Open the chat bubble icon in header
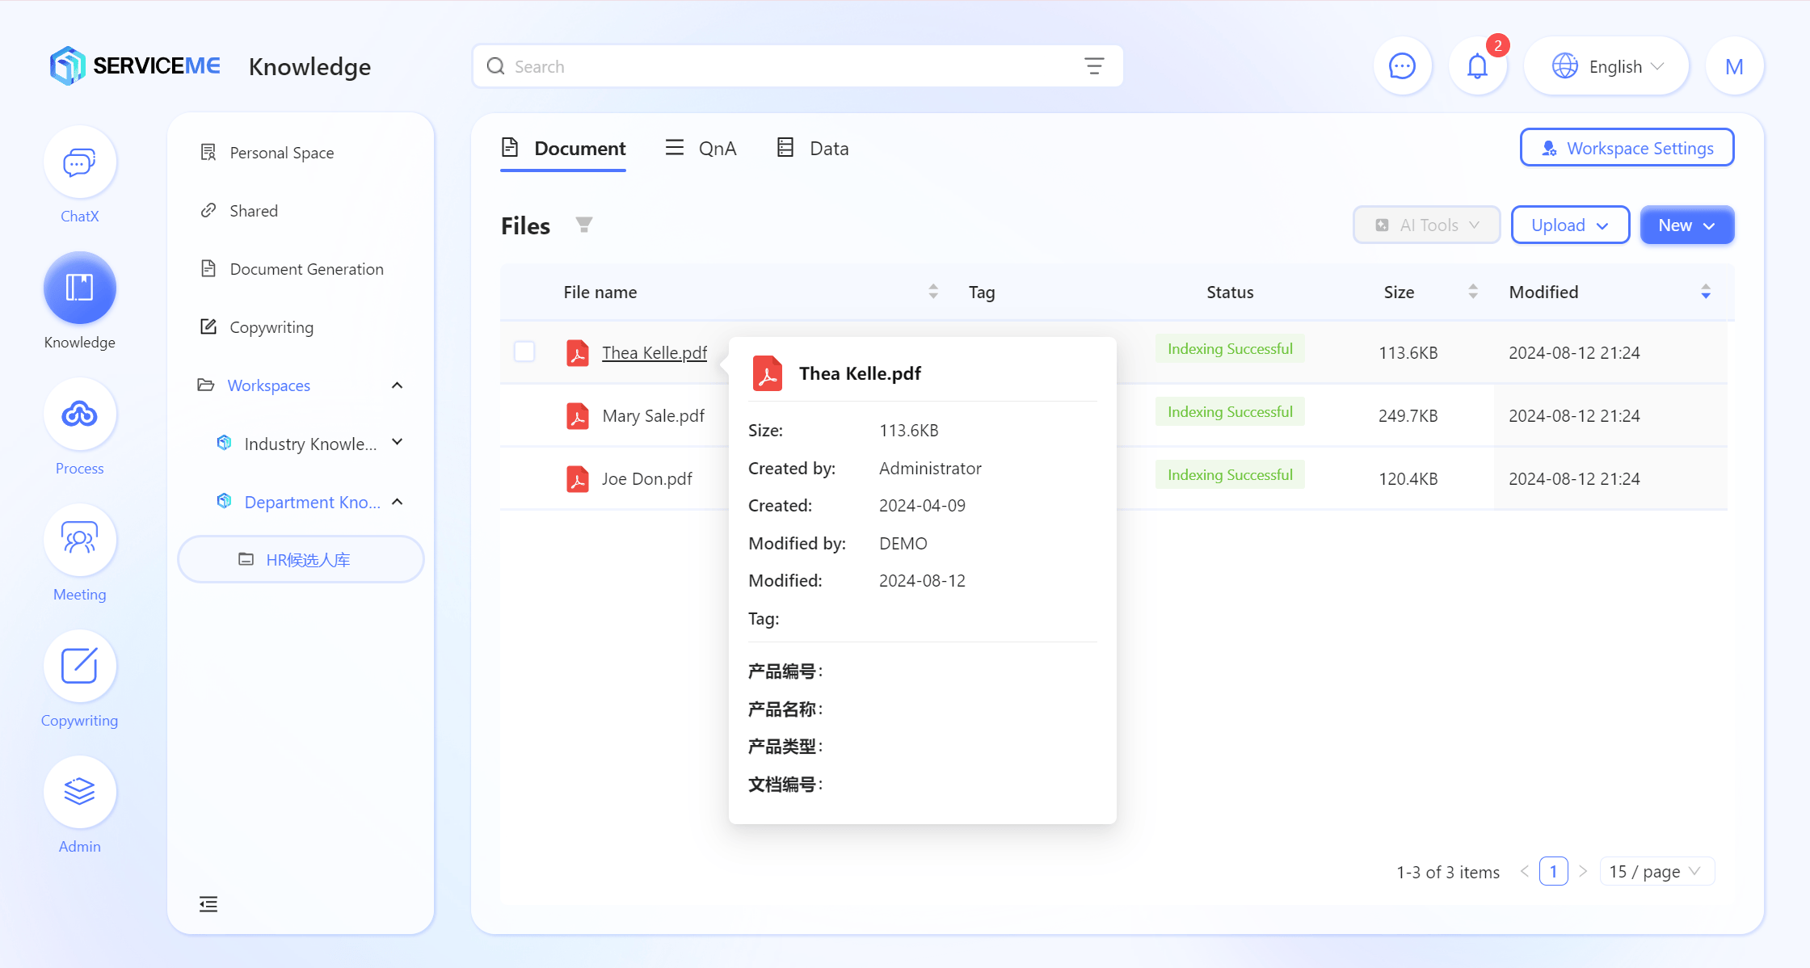The image size is (1810, 968). pyautogui.click(x=1402, y=66)
